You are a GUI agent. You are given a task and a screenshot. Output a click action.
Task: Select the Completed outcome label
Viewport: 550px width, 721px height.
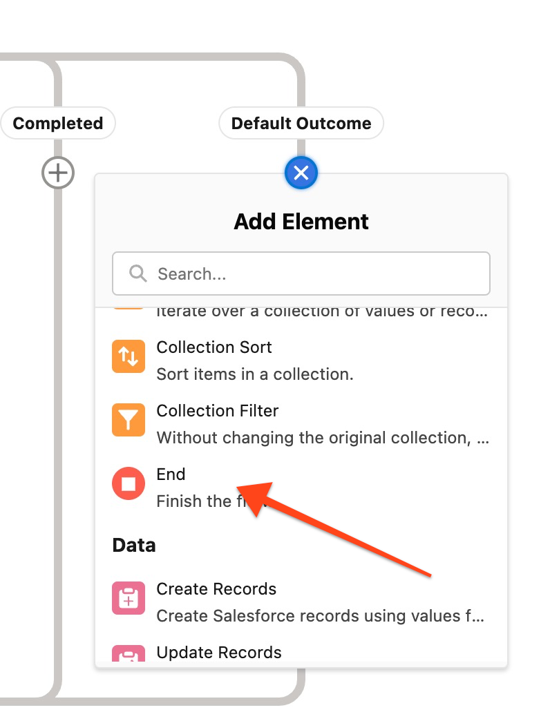[58, 123]
